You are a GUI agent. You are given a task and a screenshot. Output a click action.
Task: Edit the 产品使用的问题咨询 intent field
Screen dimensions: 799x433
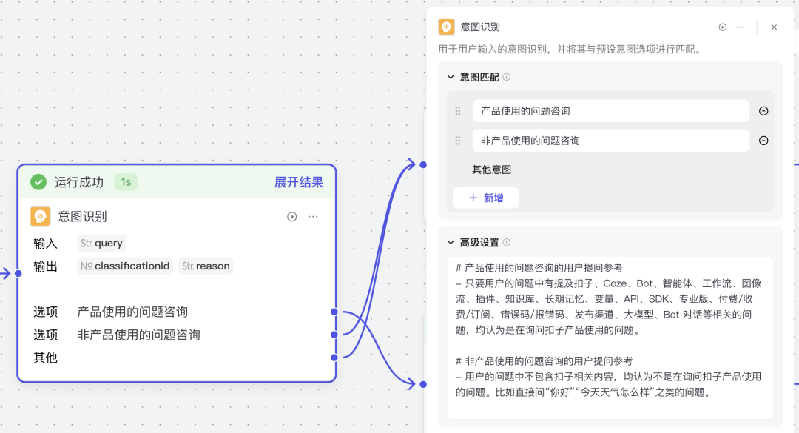pos(610,111)
